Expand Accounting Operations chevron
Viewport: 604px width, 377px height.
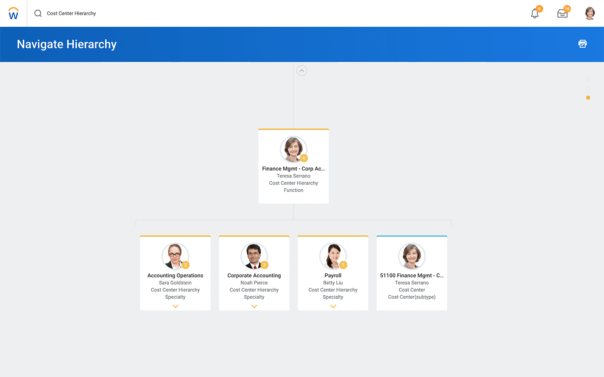175,307
